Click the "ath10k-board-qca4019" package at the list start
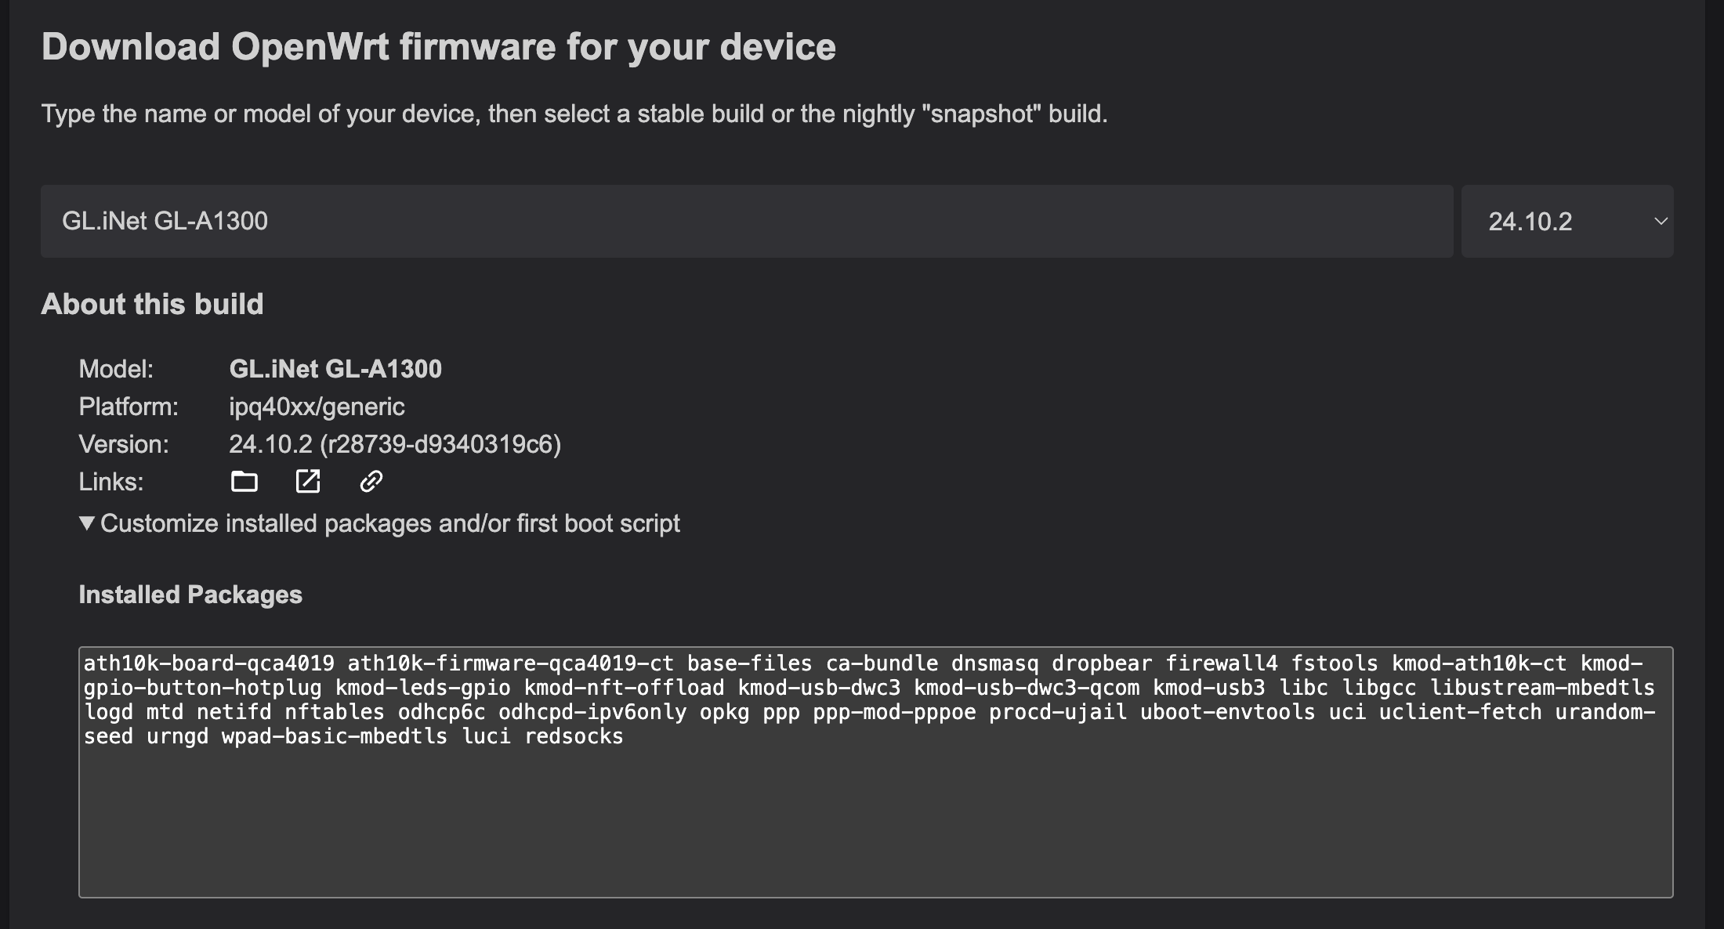1724x929 pixels. [x=208, y=663]
